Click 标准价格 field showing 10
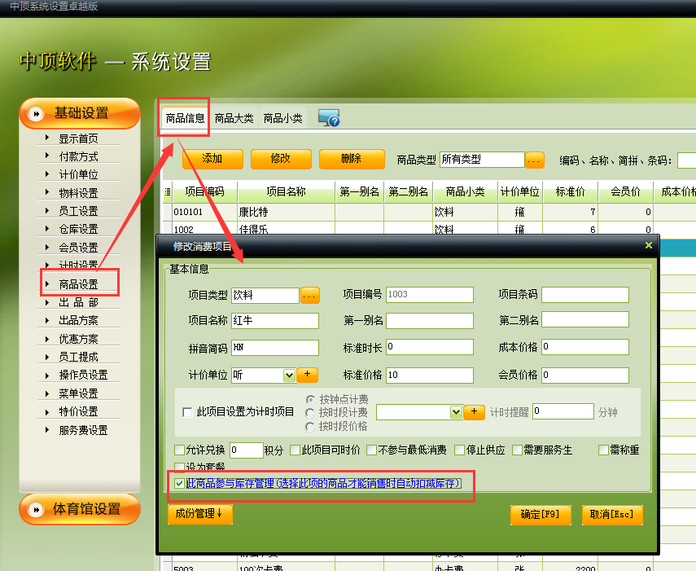696x571 pixels. [430, 376]
